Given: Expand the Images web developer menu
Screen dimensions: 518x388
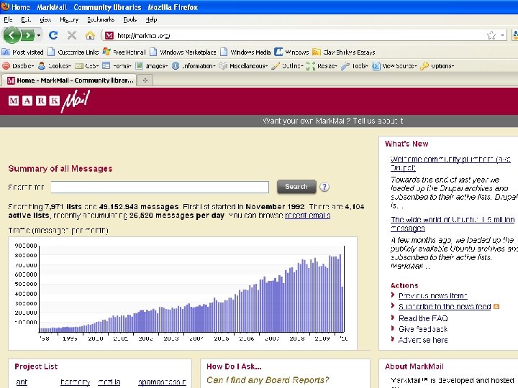Looking at the screenshot, I should point(152,66).
